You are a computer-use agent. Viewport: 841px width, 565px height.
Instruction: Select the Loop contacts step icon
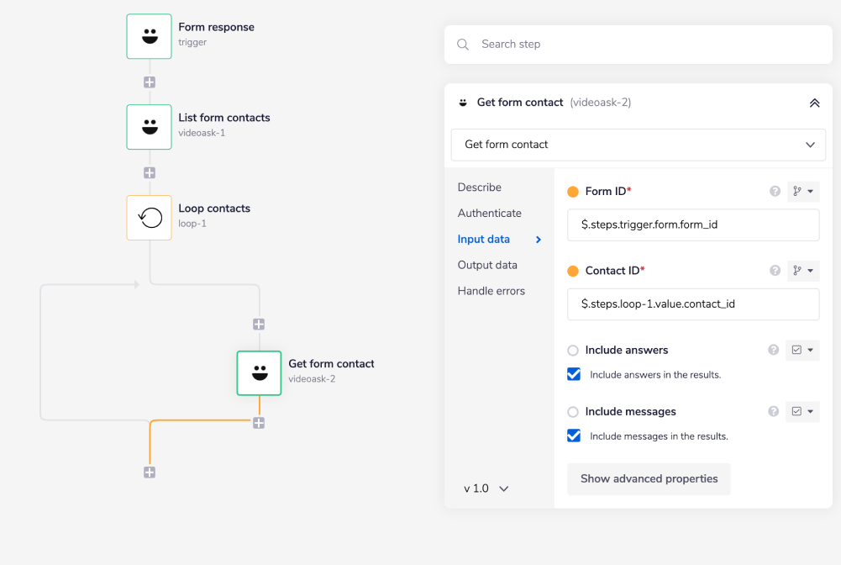coord(149,218)
